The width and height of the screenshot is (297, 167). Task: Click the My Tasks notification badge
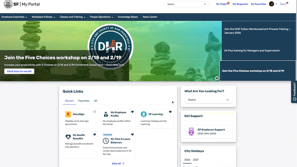(x=228, y=3)
